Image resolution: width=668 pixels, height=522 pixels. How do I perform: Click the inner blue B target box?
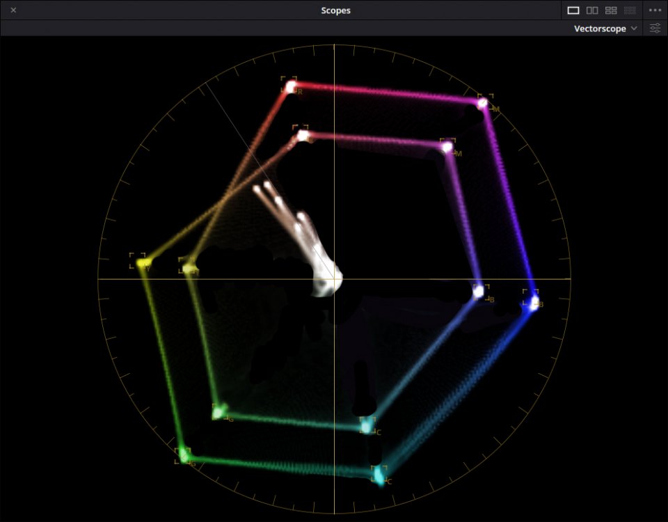(x=481, y=292)
